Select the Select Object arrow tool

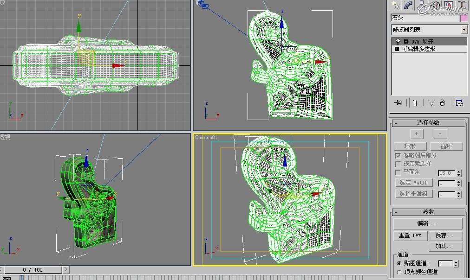tap(396, 6)
